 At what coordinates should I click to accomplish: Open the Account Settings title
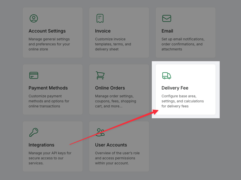47,31
